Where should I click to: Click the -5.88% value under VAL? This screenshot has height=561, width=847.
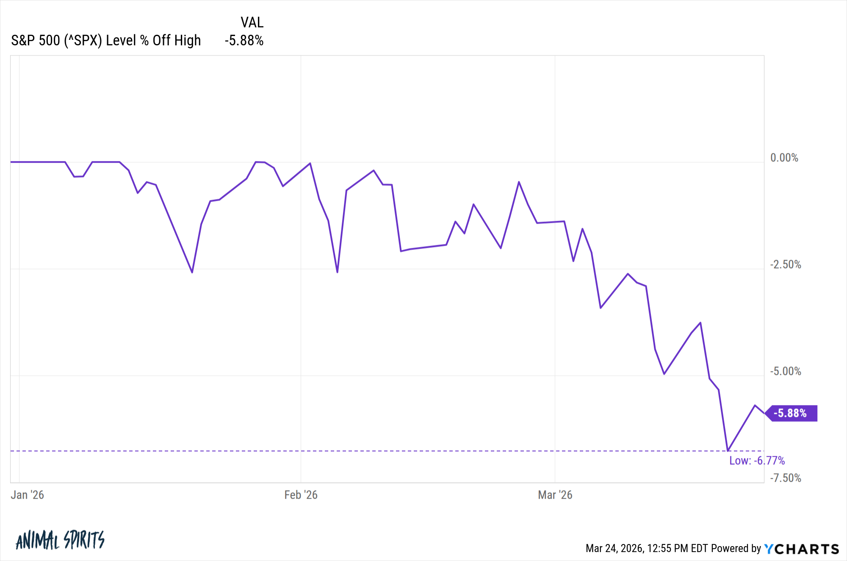[244, 41]
